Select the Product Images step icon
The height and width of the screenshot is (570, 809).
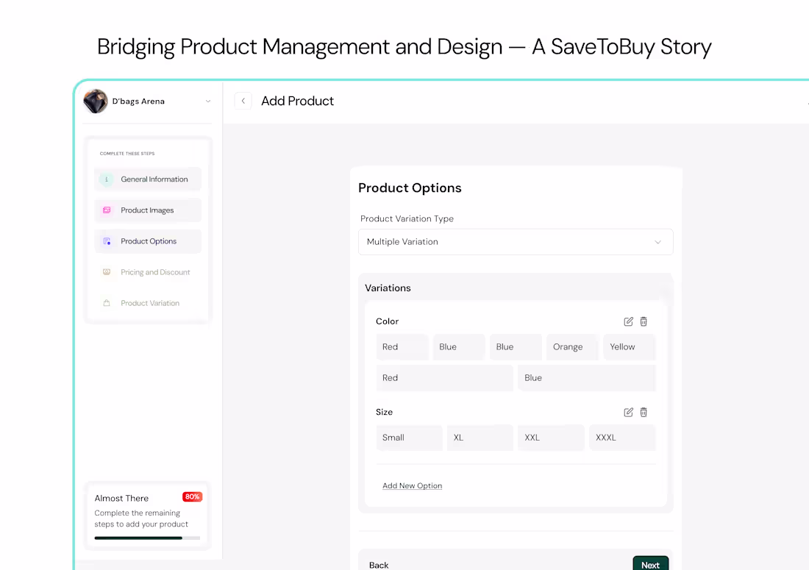tap(107, 210)
